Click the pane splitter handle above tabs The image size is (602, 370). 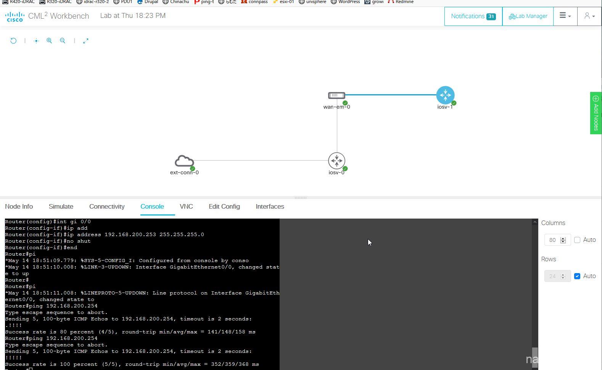click(301, 198)
